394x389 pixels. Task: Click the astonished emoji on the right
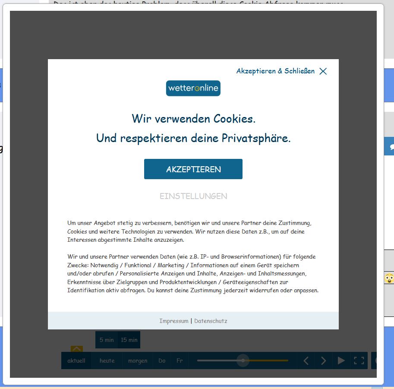[x=389, y=278]
